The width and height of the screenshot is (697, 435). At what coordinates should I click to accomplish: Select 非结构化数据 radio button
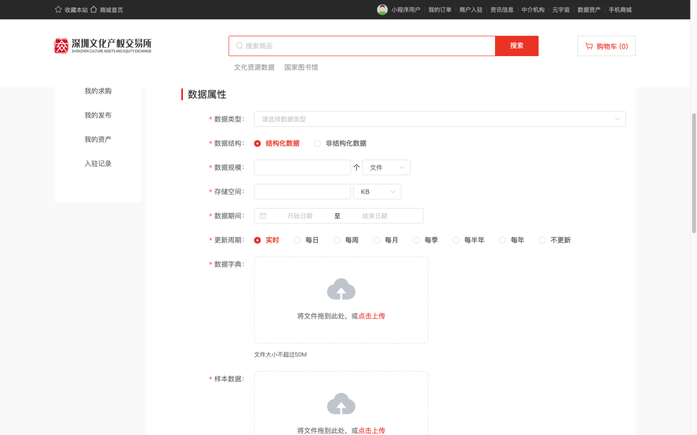pos(317,144)
